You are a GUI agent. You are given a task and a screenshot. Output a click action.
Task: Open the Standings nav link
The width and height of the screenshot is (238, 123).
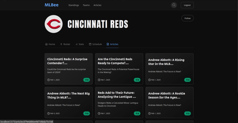coord(74,5)
